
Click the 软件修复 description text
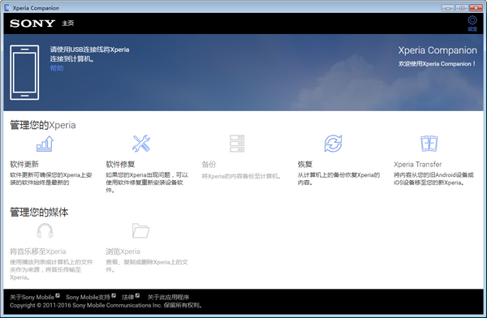147,183
